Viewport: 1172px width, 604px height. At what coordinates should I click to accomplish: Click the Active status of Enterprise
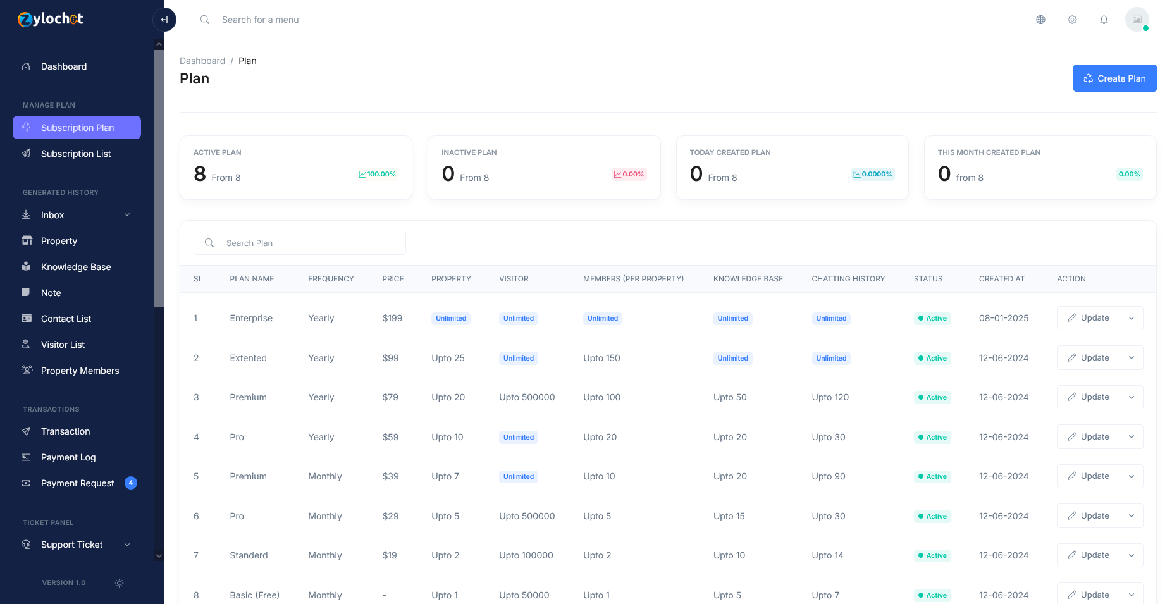coord(932,318)
